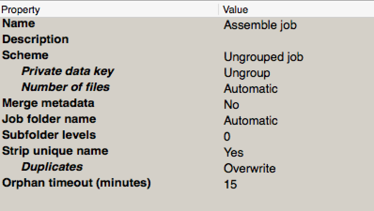
Task: Edit the Private data key value 'Ungroup'
Action: [x=247, y=73]
